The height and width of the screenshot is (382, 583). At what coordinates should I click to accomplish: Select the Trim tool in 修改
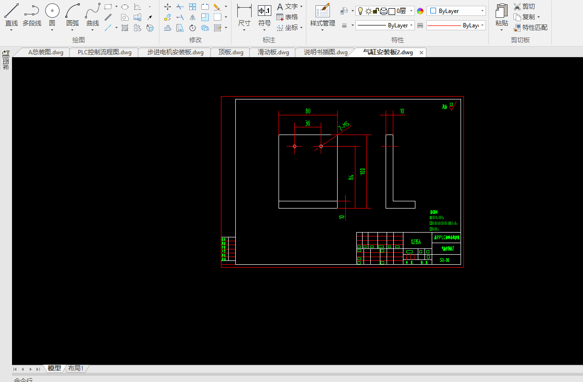[180, 7]
